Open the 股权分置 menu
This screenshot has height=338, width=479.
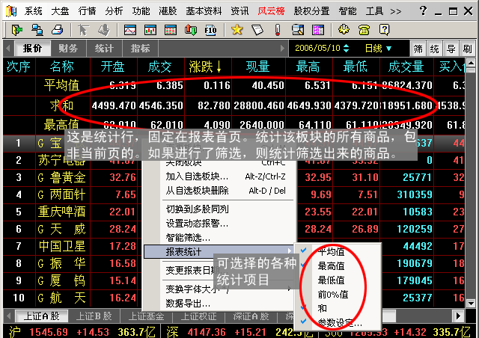[x=311, y=11]
